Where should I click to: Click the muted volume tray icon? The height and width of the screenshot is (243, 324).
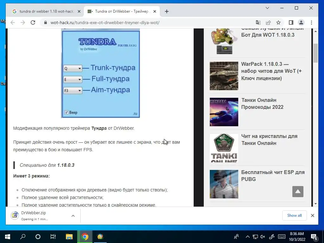[263, 237]
